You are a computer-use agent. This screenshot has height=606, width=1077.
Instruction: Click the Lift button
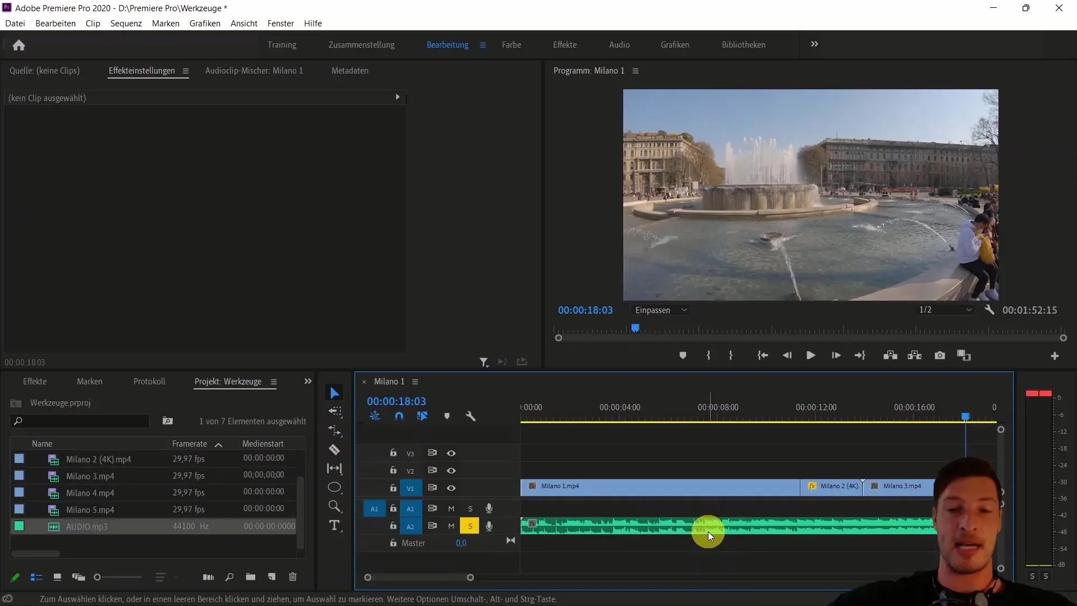[890, 355]
